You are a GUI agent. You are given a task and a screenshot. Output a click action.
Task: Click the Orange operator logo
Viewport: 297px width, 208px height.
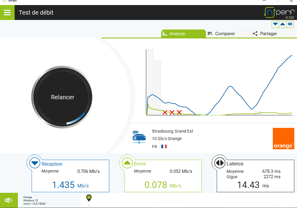tap(283, 139)
